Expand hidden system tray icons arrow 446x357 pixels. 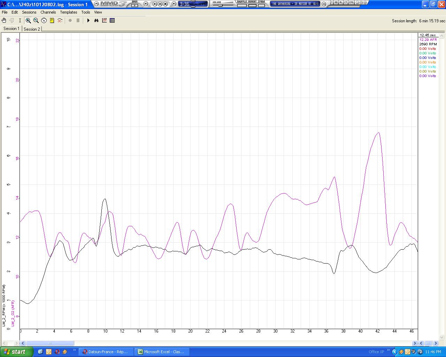pyautogui.click(x=394, y=352)
